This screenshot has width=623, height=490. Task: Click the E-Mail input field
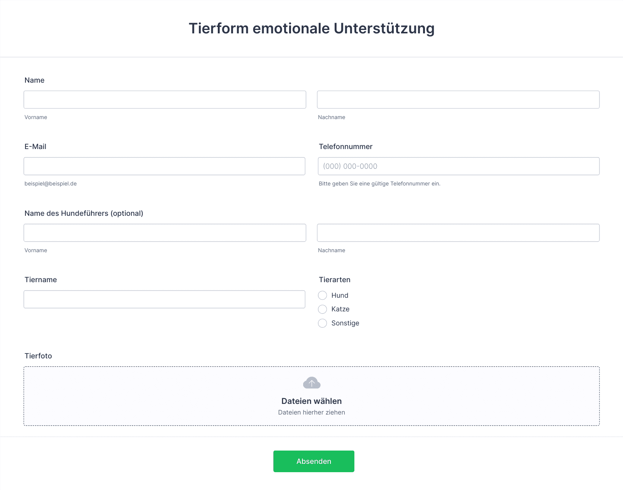tap(164, 166)
